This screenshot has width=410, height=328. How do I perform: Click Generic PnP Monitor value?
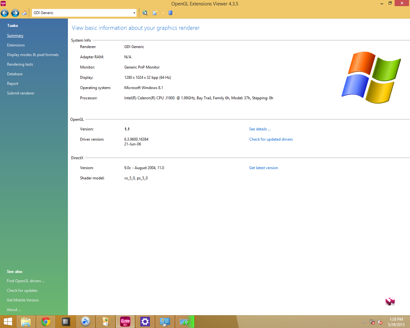(142, 67)
